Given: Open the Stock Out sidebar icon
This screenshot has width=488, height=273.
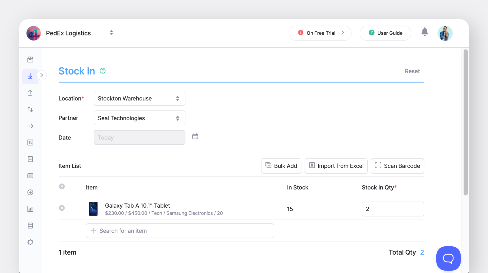Looking at the screenshot, I should click(30, 93).
